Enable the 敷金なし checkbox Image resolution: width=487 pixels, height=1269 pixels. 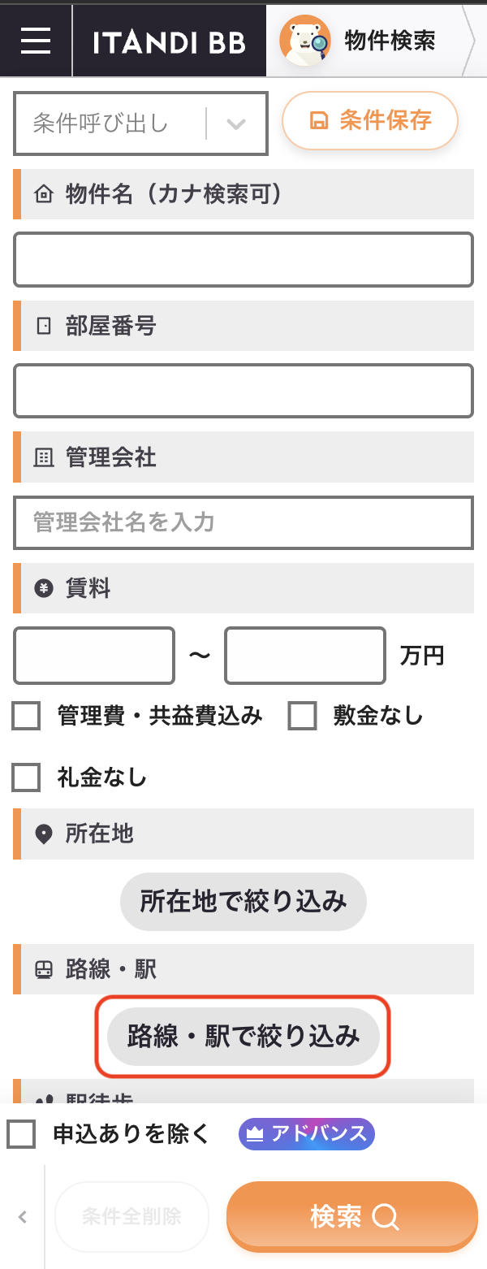(x=303, y=717)
